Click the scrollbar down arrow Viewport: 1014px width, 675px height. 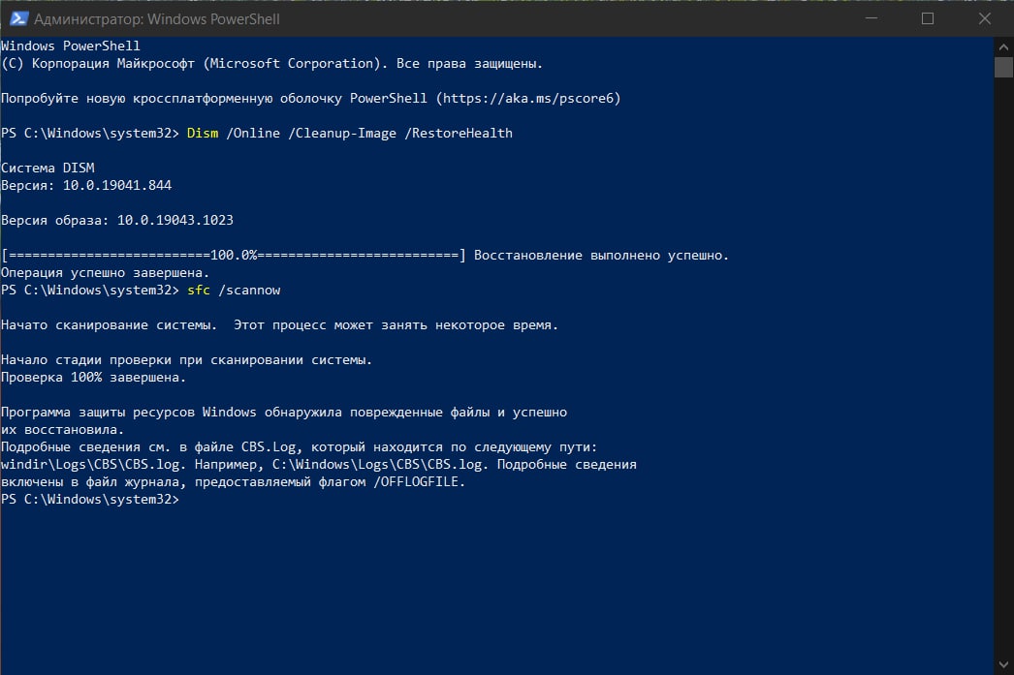(1003, 664)
